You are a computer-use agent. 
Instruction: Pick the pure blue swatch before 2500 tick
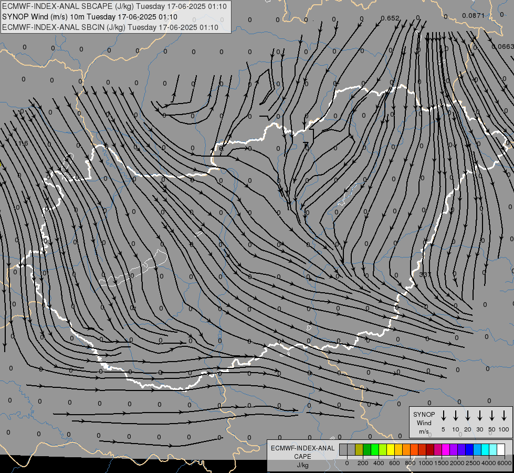tap(469, 449)
